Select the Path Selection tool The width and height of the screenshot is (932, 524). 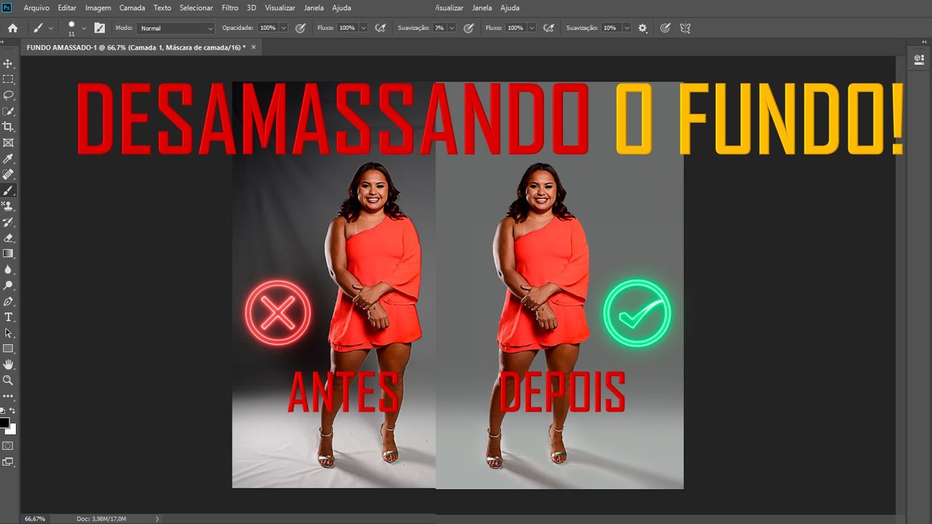[x=8, y=333]
